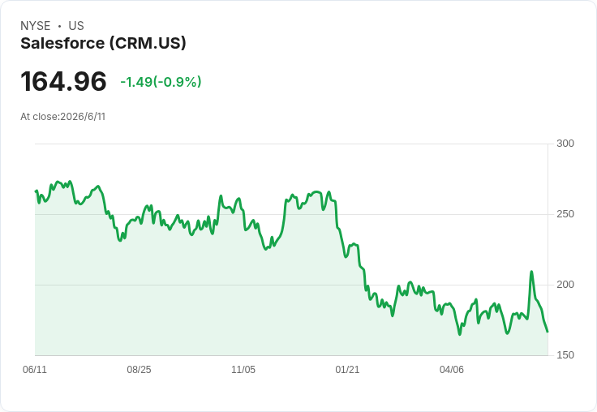Click the US market label

point(76,26)
